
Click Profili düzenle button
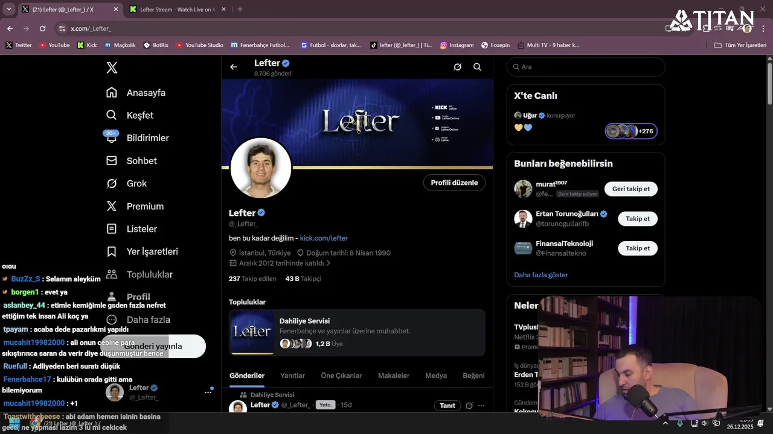454,183
